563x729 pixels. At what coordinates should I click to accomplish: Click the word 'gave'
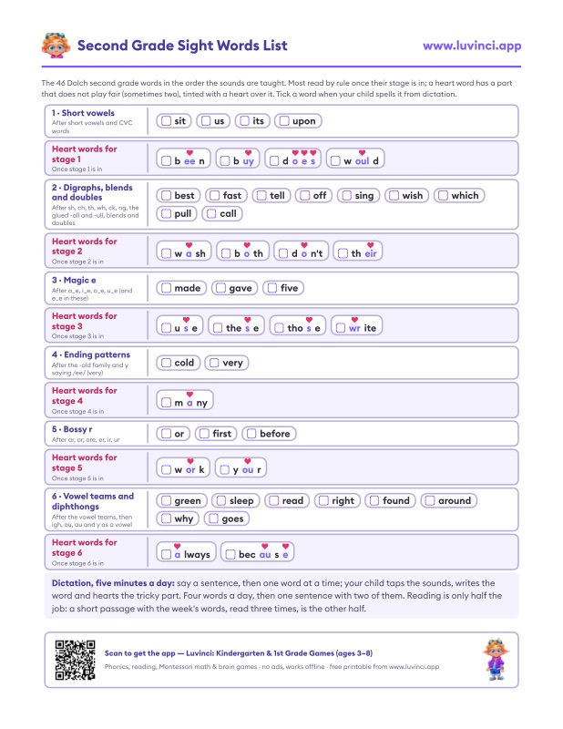240,288
